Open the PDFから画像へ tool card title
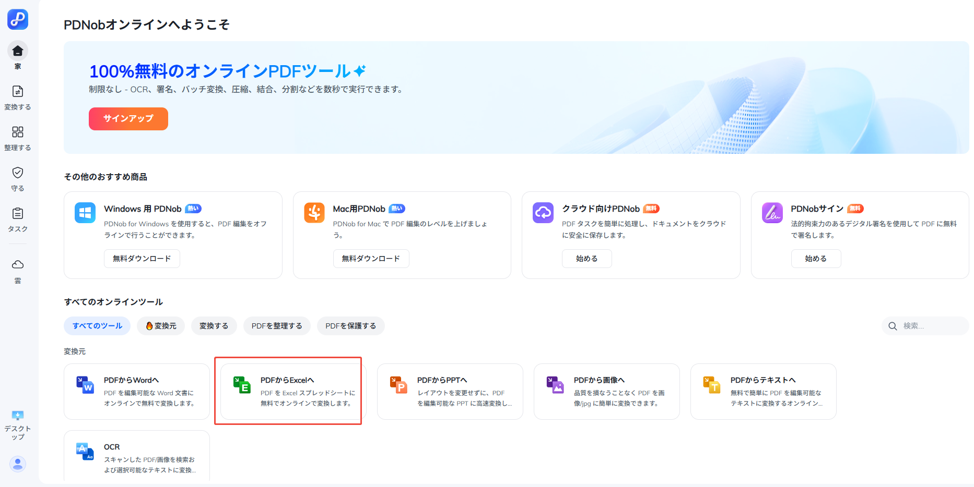The image size is (974, 487). (599, 380)
